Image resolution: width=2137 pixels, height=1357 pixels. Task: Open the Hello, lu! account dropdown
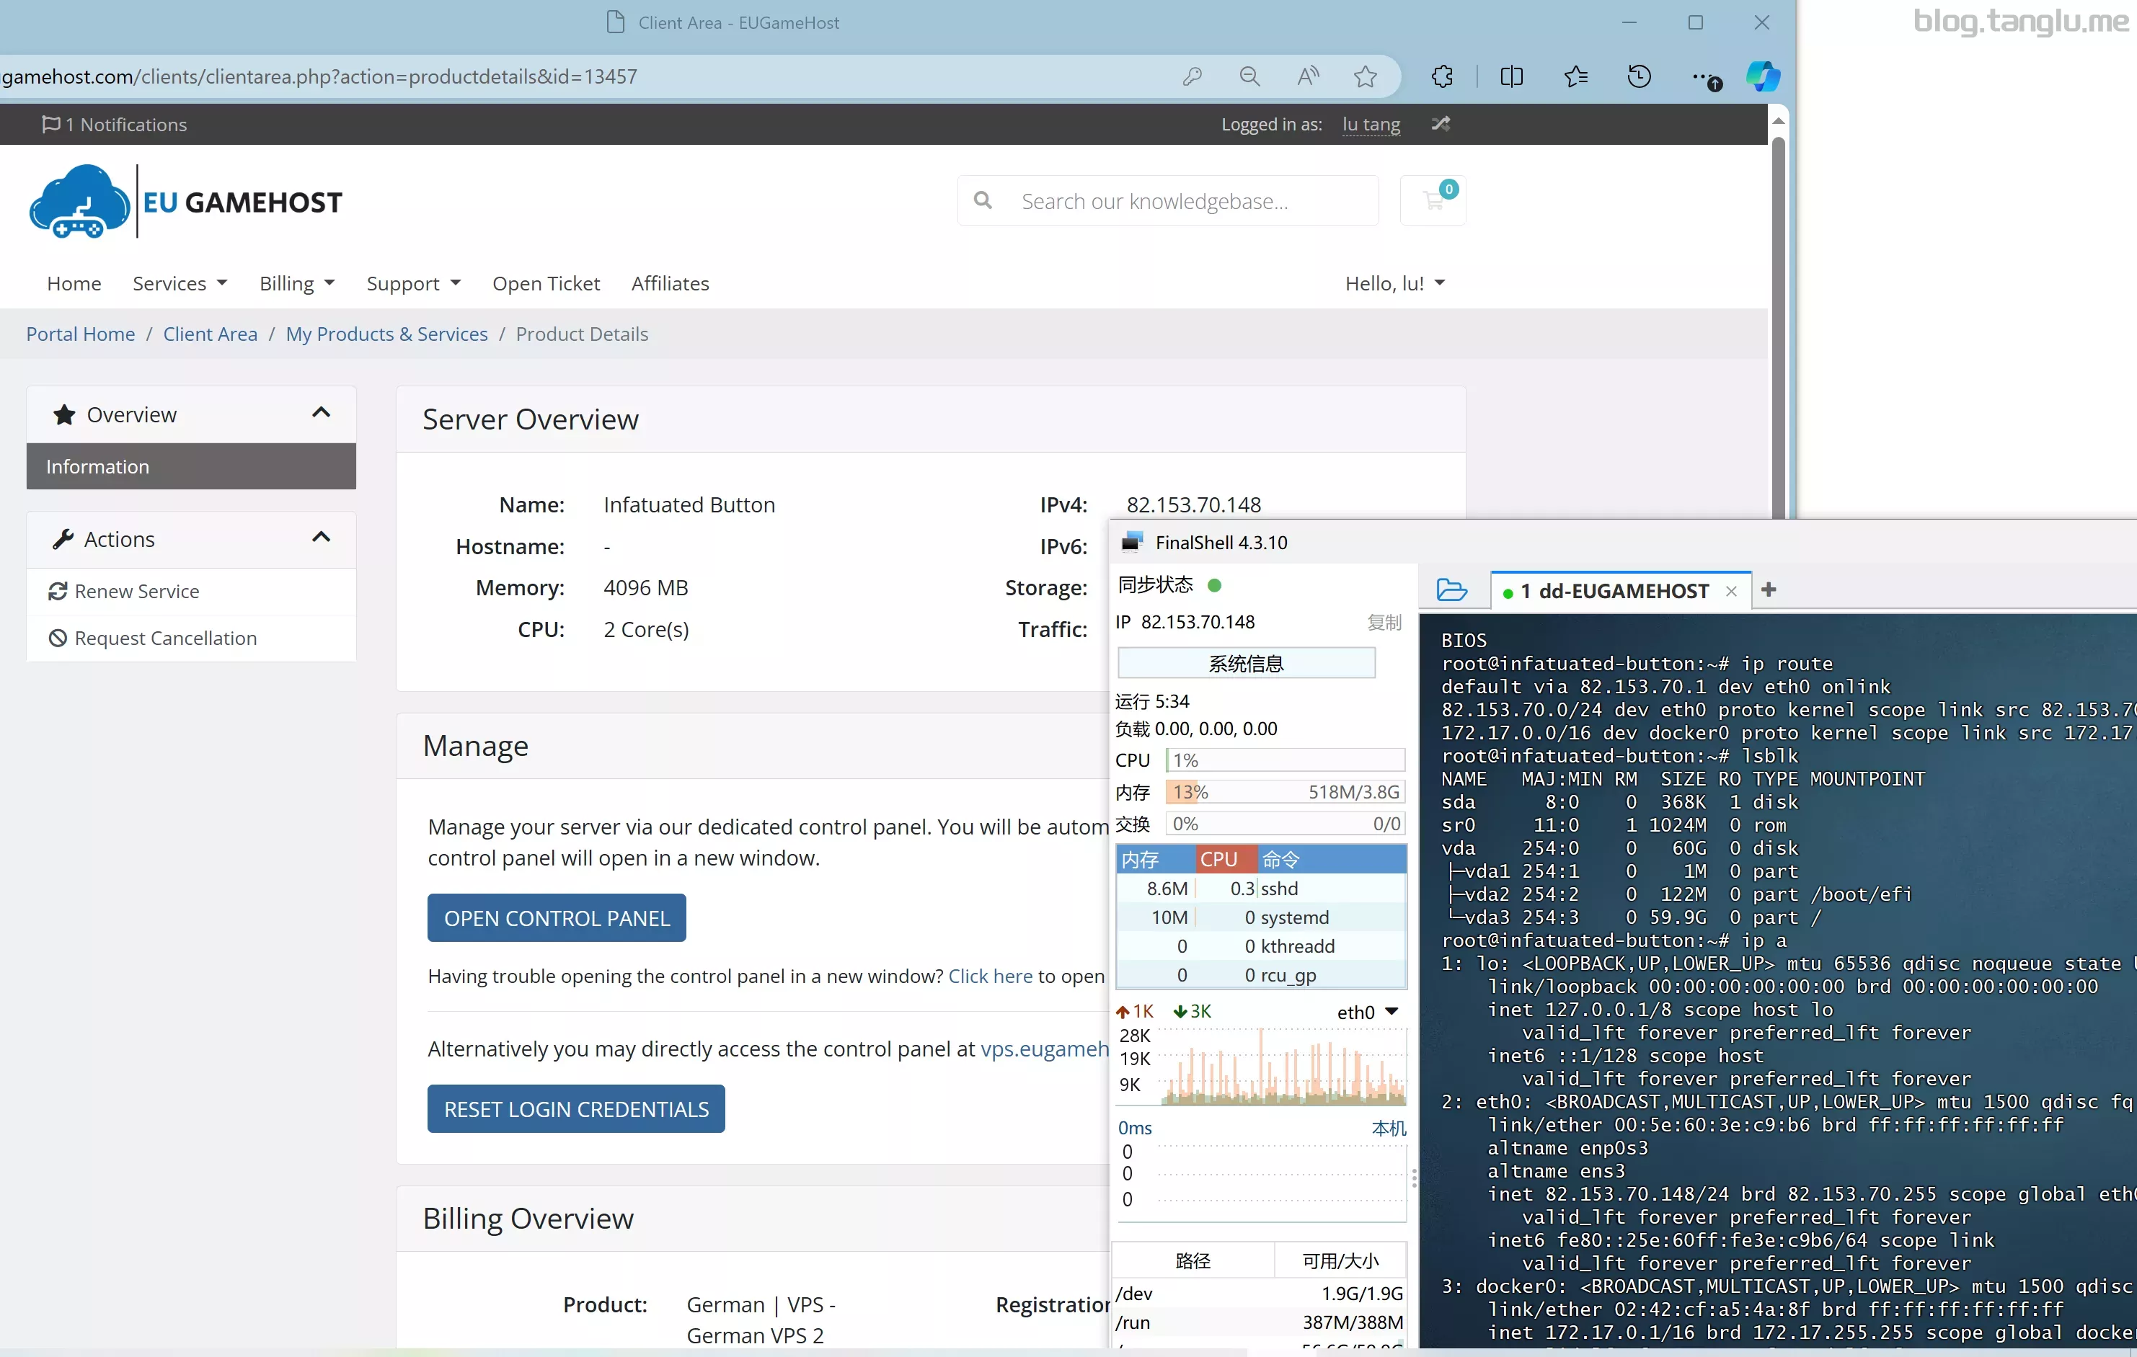coord(1395,283)
